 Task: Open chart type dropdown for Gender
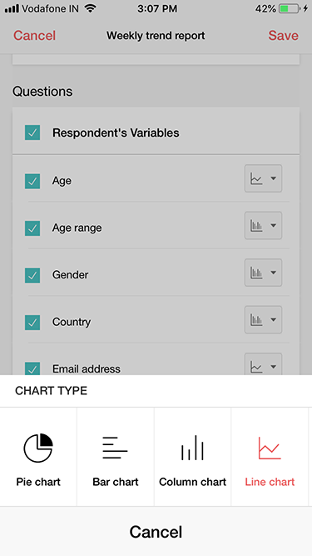263,273
